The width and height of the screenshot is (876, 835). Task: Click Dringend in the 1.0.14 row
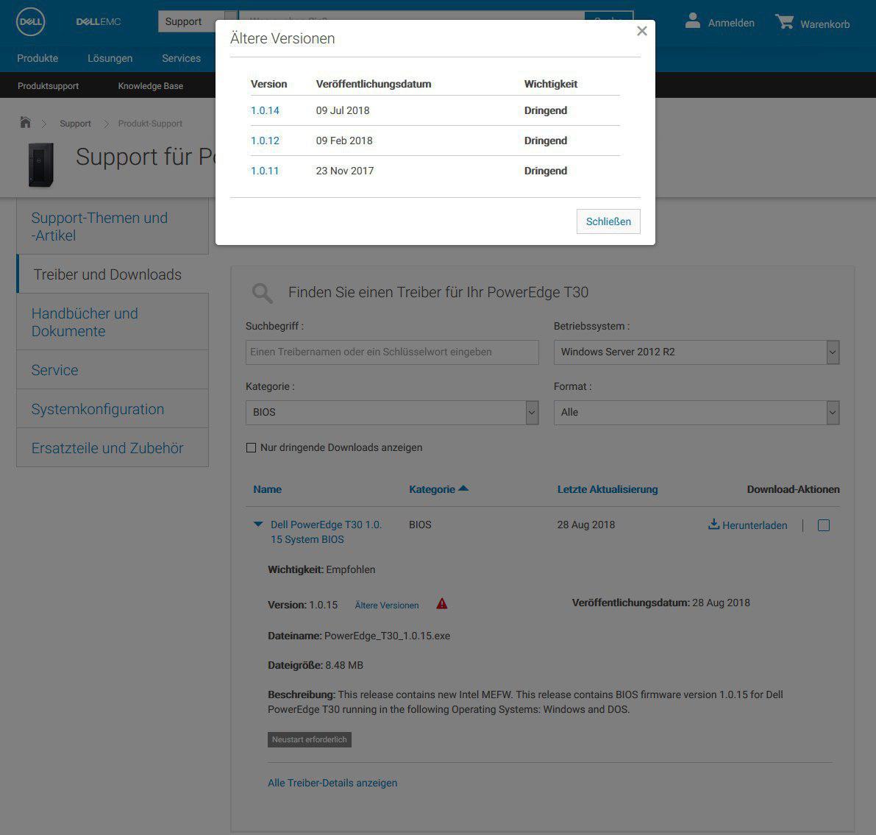point(545,110)
